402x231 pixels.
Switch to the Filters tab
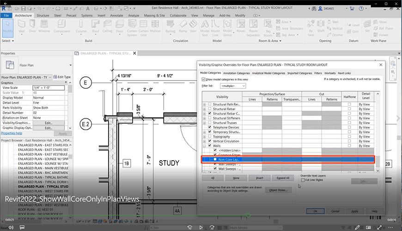tap(318, 73)
